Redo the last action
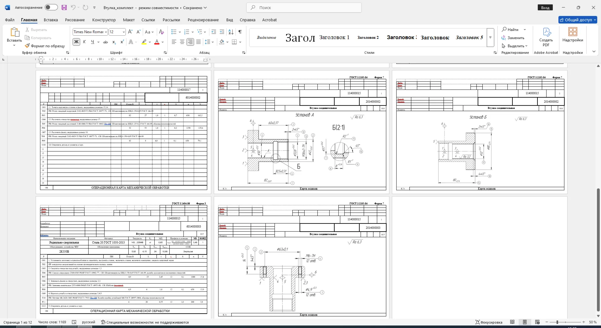The image size is (601, 328). coord(85,8)
